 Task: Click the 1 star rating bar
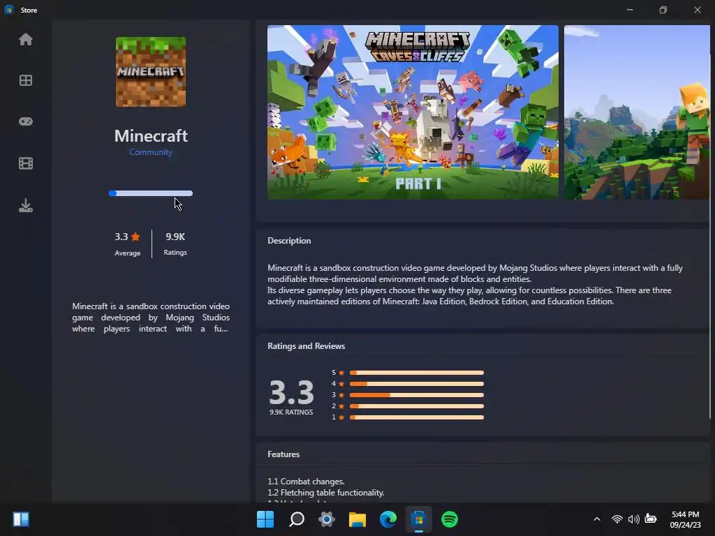pyautogui.click(x=416, y=417)
